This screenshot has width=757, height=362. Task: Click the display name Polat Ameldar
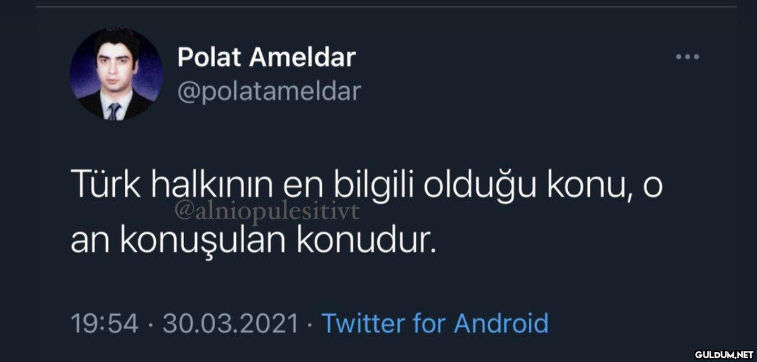tap(266, 57)
